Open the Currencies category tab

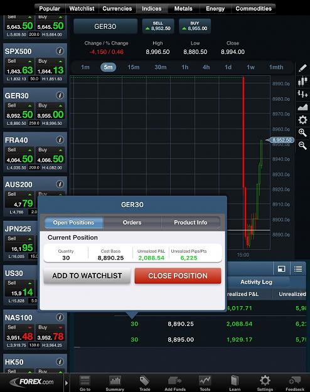pos(117,9)
